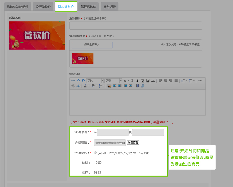Insert anchor using the anchor icon
This screenshot has height=187, width=233.
78,86
